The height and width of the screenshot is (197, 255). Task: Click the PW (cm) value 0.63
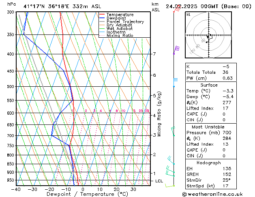tap(227, 78)
